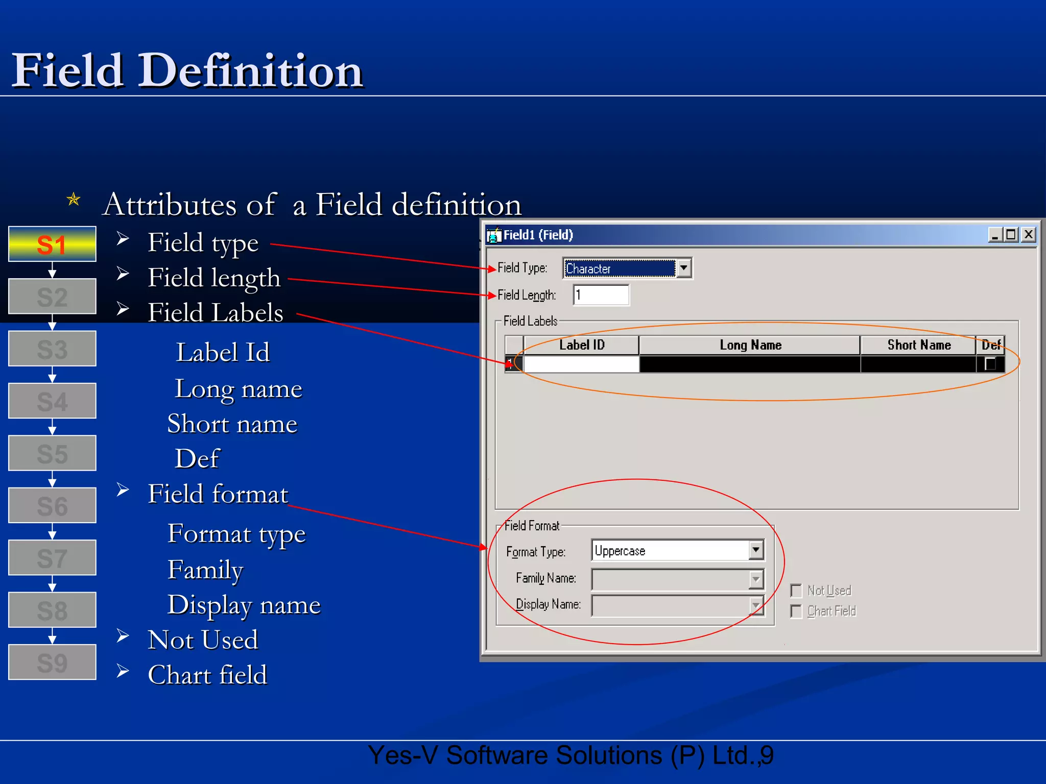Click the Field1 window title icon
This screenshot has width=1046, height=784.
tap(494, 235)
